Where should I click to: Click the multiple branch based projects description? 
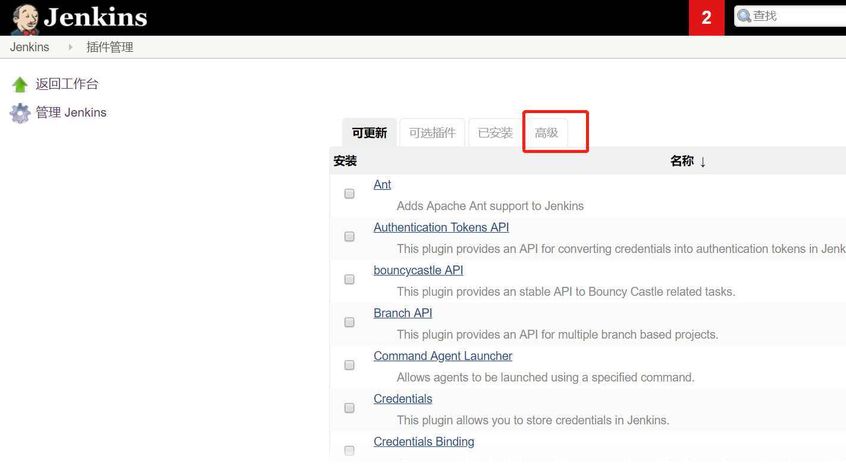(557, 334)
